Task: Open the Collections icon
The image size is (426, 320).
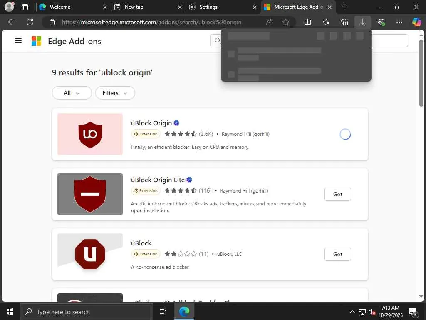Action: (344, 22)
